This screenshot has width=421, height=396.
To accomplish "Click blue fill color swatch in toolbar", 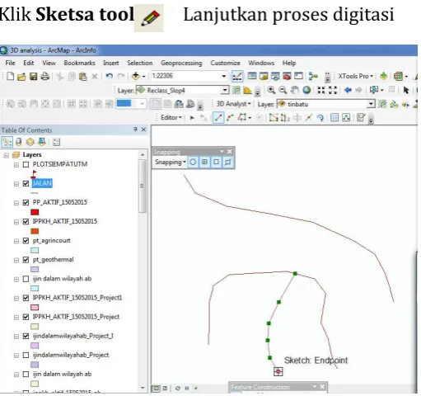I will (124, 104).
